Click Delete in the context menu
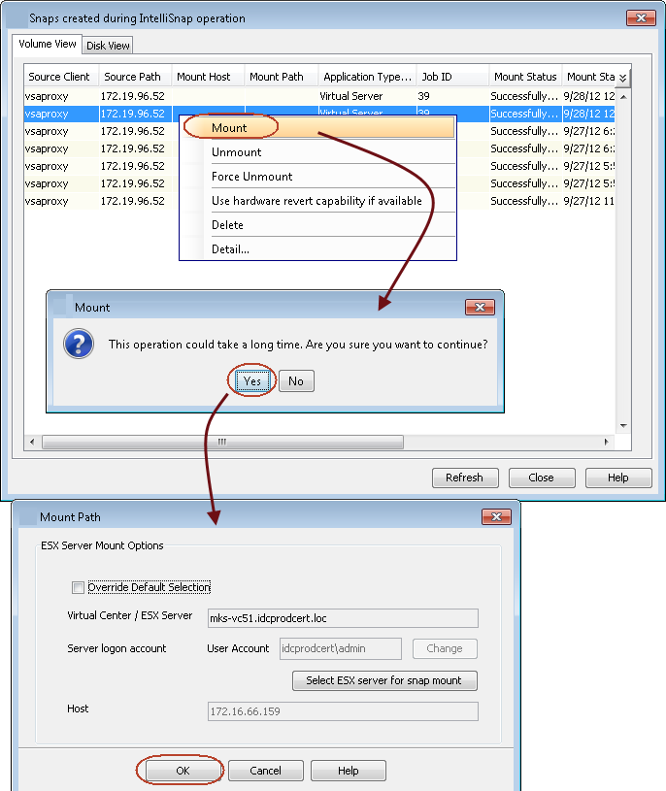Image resolution: width=666 pixels, height=791 pixels. (227, 225)
